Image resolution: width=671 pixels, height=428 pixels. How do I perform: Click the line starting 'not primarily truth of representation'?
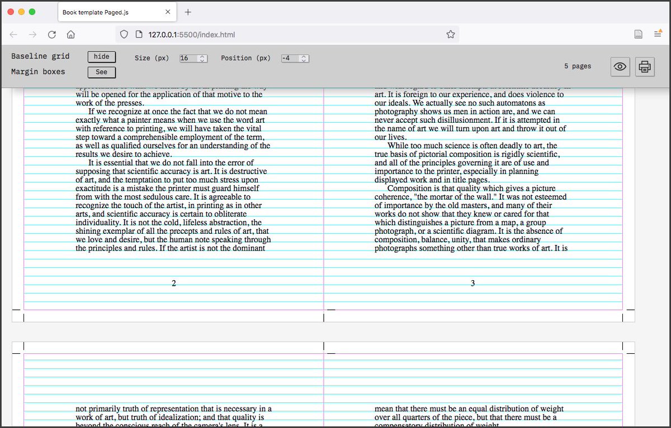173,409
